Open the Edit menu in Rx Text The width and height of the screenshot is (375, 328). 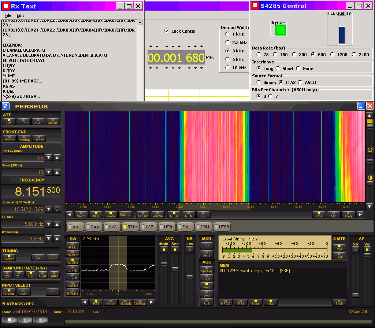click(x=20, y=15)
